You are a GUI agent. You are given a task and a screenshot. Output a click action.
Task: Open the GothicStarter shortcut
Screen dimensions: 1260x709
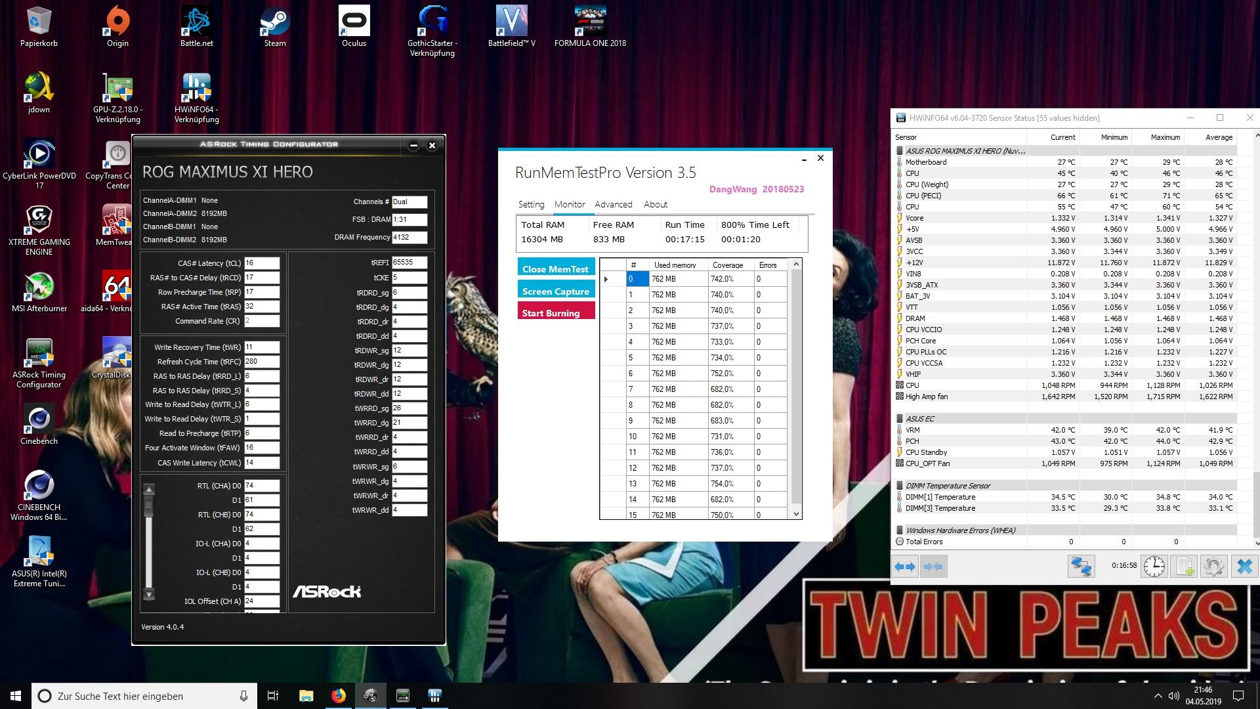[x=432, y=31]
